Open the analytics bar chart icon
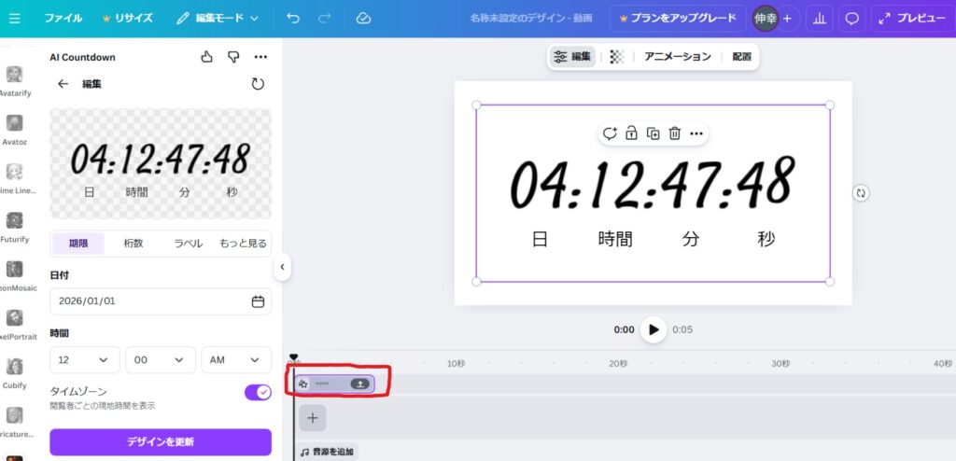 tap(820, 18)
